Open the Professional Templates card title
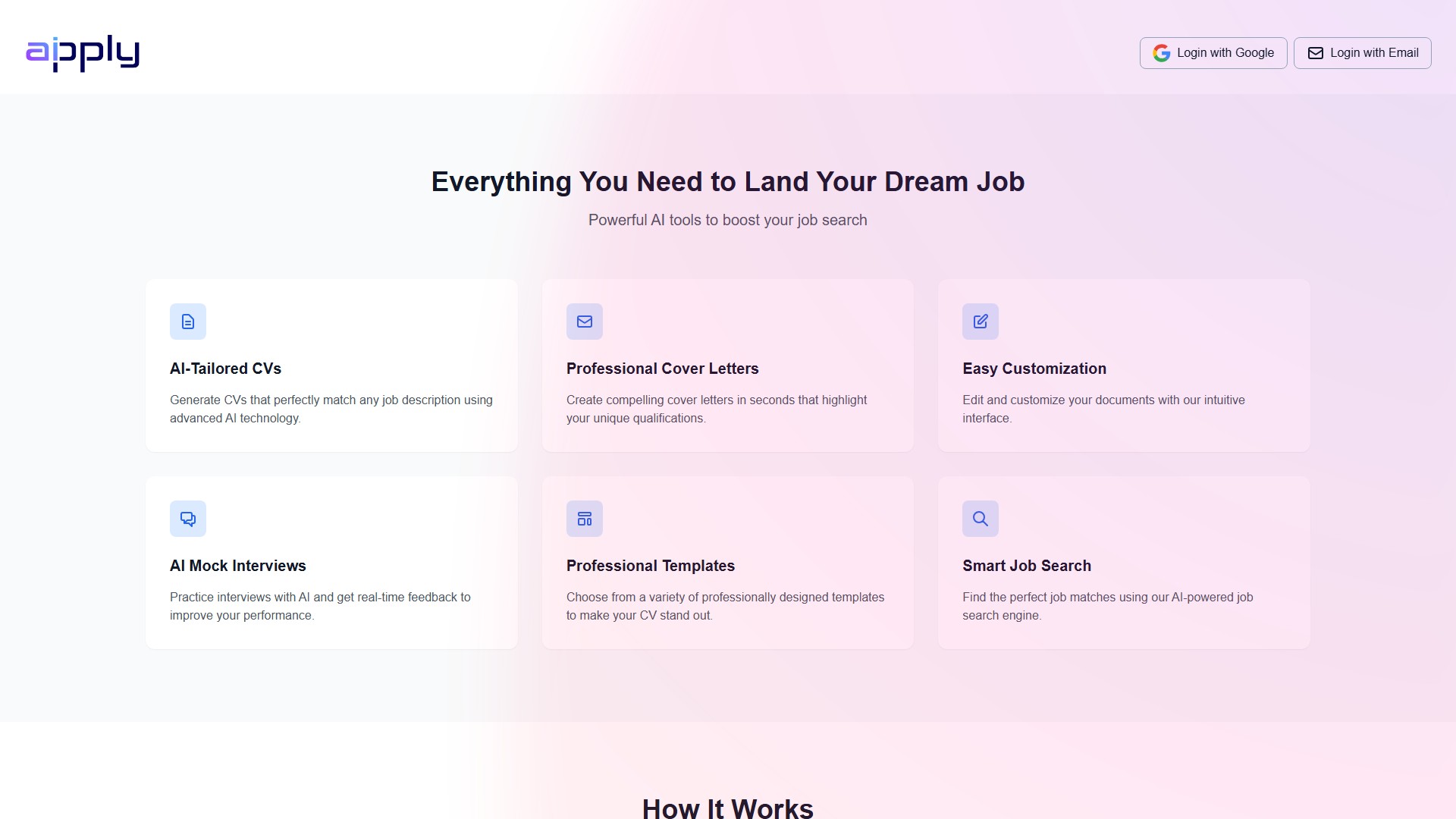Screen dimensions: 1456x819 650,566
